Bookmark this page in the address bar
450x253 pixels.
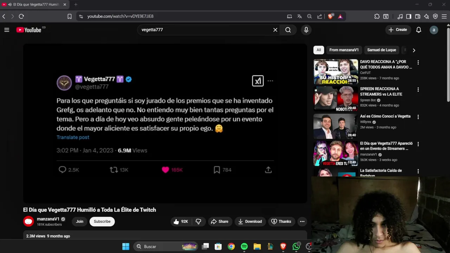tap(70, 16)
